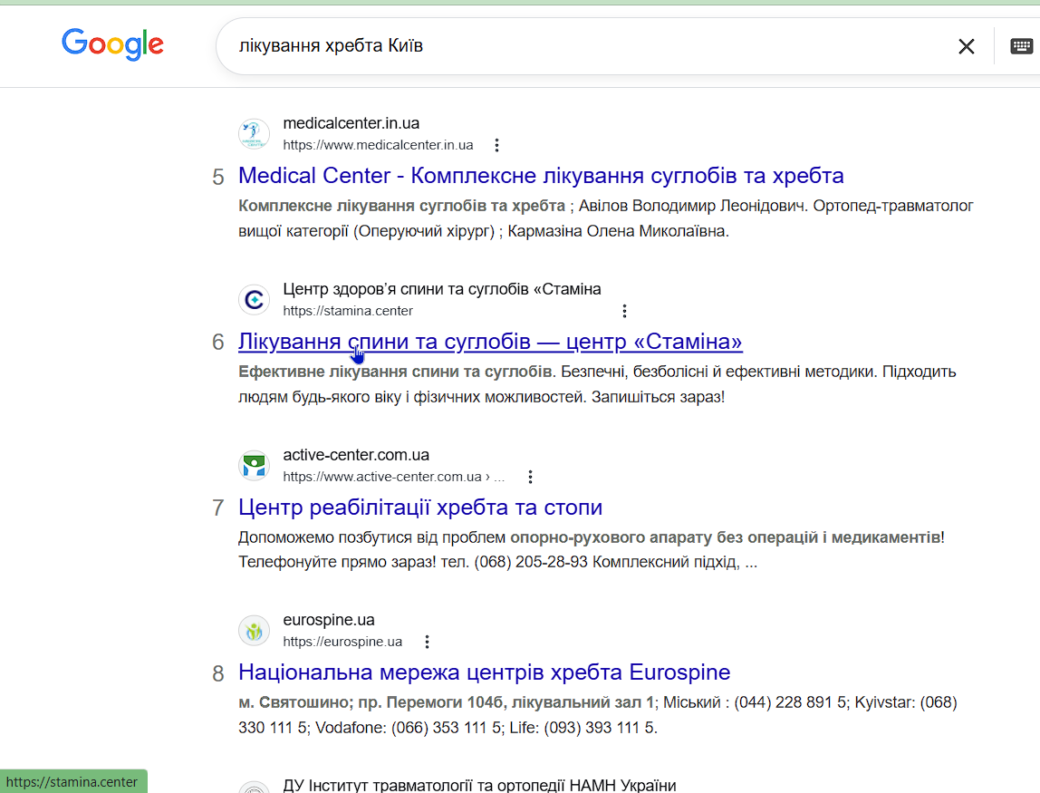Open the Medical Center result title link
This screenshot has height=793, width=1040.
541,176
